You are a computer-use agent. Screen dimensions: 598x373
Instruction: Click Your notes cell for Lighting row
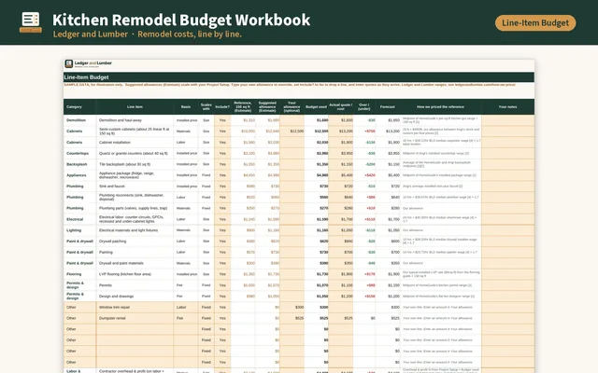click(507, 230)
